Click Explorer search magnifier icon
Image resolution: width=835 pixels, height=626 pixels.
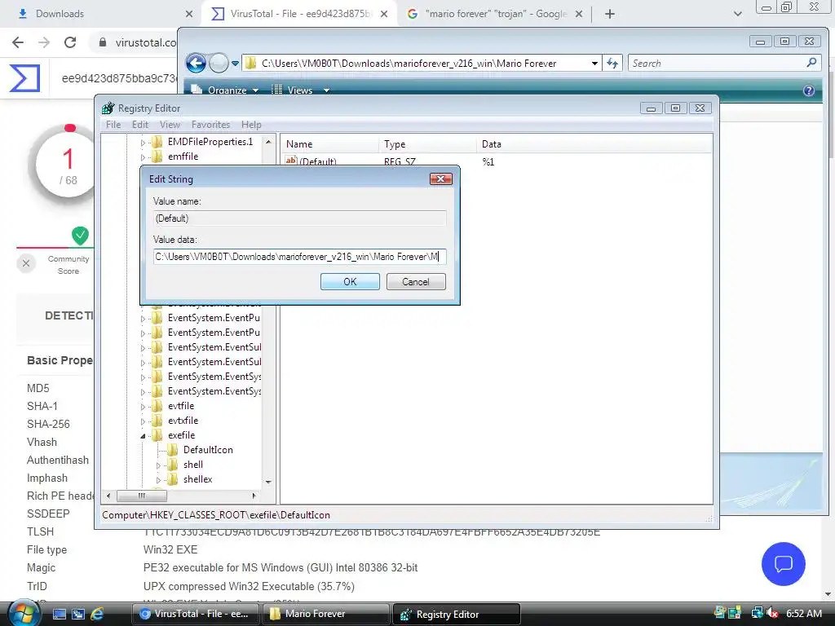(x=811, y=63)
